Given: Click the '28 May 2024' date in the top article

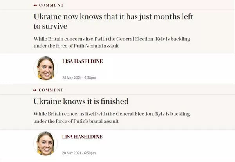Looking at the screenshot, I should point(72,78).
